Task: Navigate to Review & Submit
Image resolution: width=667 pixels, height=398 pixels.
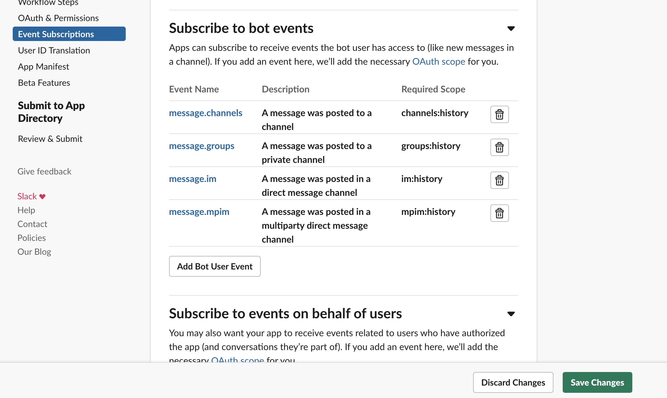Action: click(50, 138)
